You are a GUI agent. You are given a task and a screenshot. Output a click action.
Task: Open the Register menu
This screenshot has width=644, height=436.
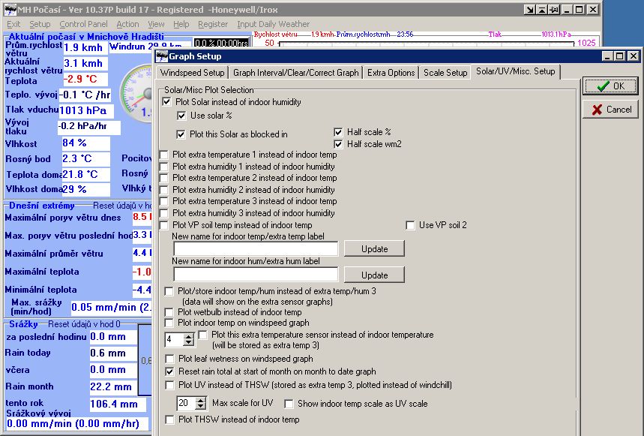tap(213, 24)
